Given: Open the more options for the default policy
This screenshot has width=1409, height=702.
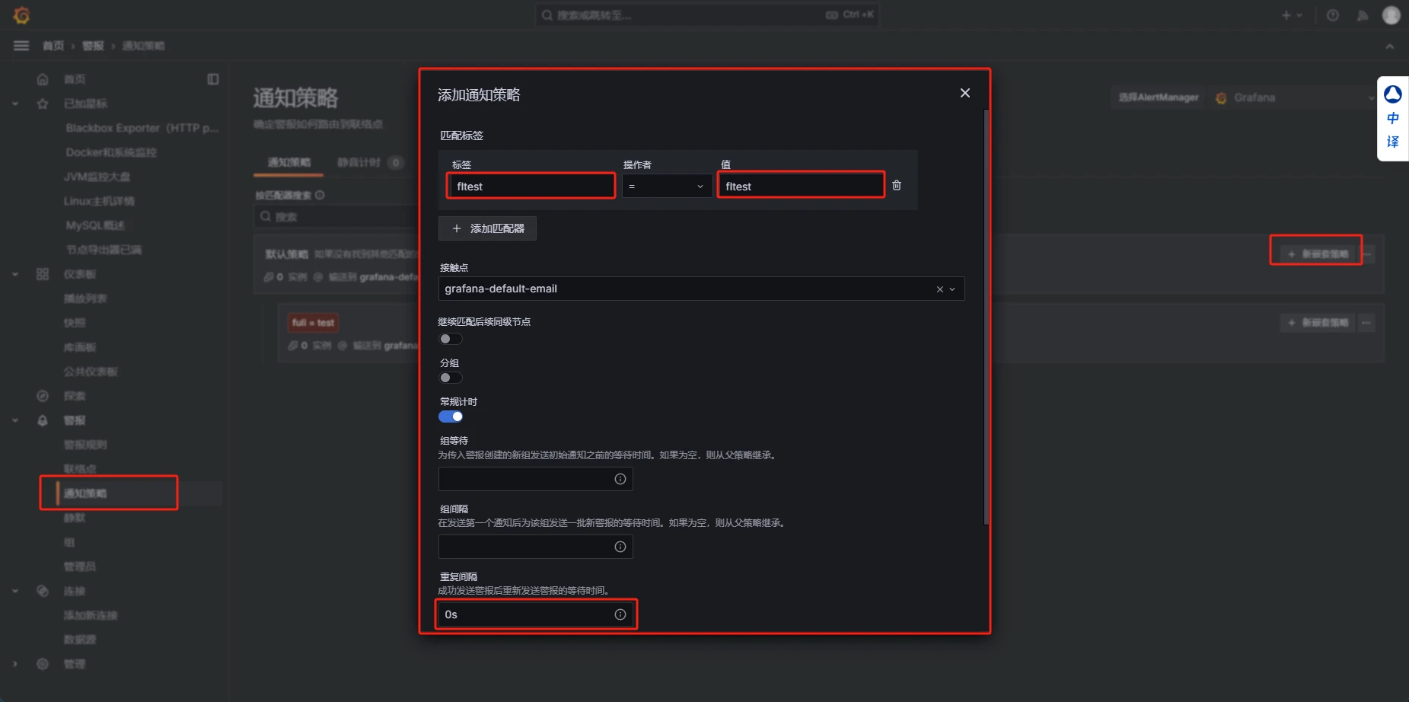Looking at the screenshot, I should click(x=1367, y=254).
